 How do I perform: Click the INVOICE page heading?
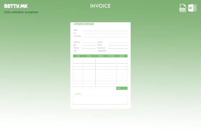[x=100, y=6]
